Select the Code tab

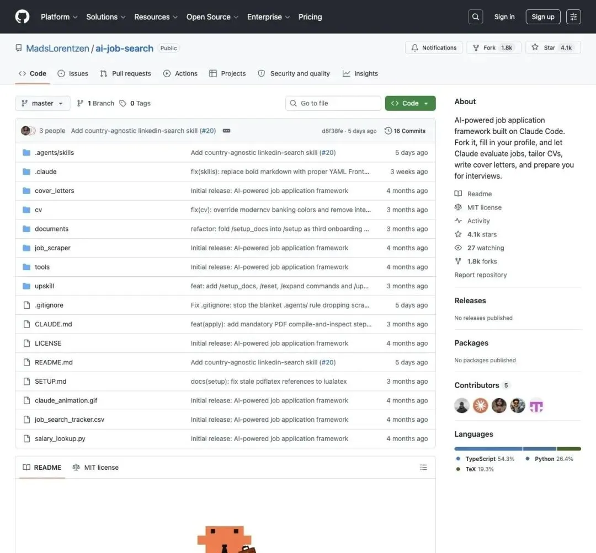(x=33, y=74)
